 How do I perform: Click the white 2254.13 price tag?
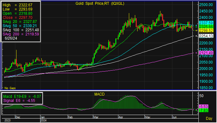(x=206, y=36)
